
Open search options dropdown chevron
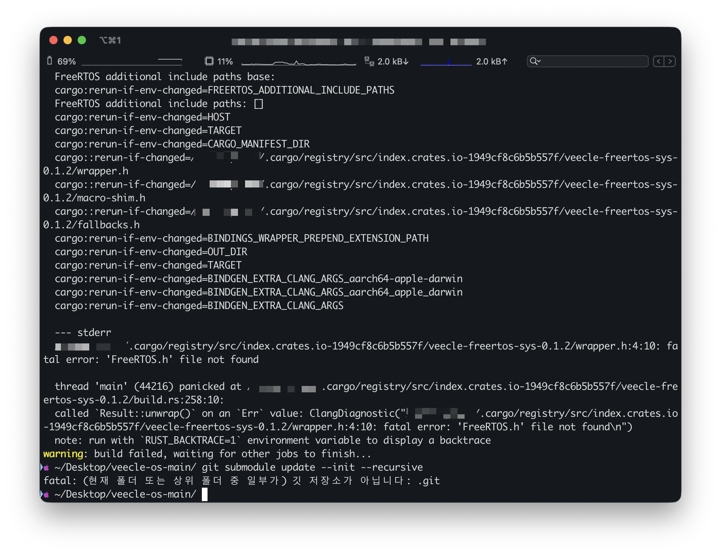[539, 61]
